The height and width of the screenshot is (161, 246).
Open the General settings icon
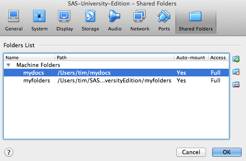14,21
